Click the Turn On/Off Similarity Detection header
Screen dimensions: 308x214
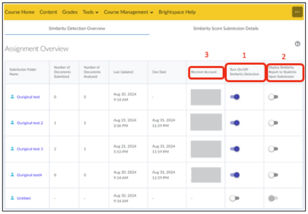point(245,72)
